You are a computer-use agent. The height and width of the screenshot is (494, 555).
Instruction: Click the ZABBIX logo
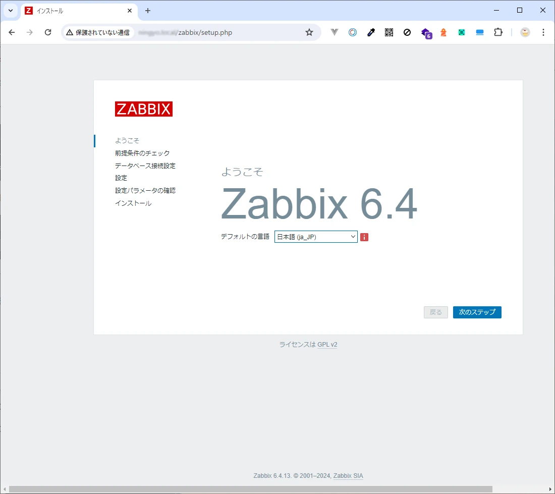click(144, 109)
